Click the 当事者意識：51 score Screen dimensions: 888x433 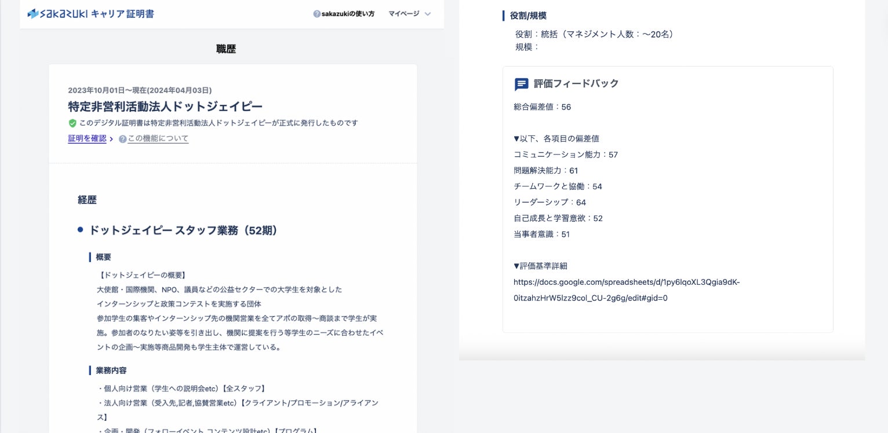[542, 234]
